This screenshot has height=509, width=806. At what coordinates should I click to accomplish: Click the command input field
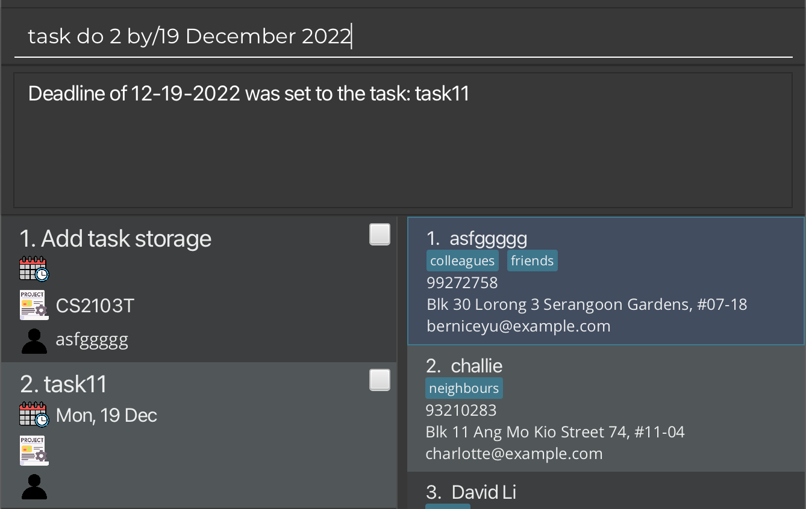pos(403,37)
